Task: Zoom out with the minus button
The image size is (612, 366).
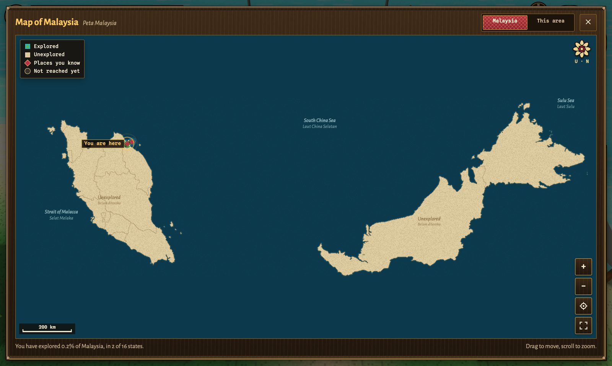Action: 583,286
